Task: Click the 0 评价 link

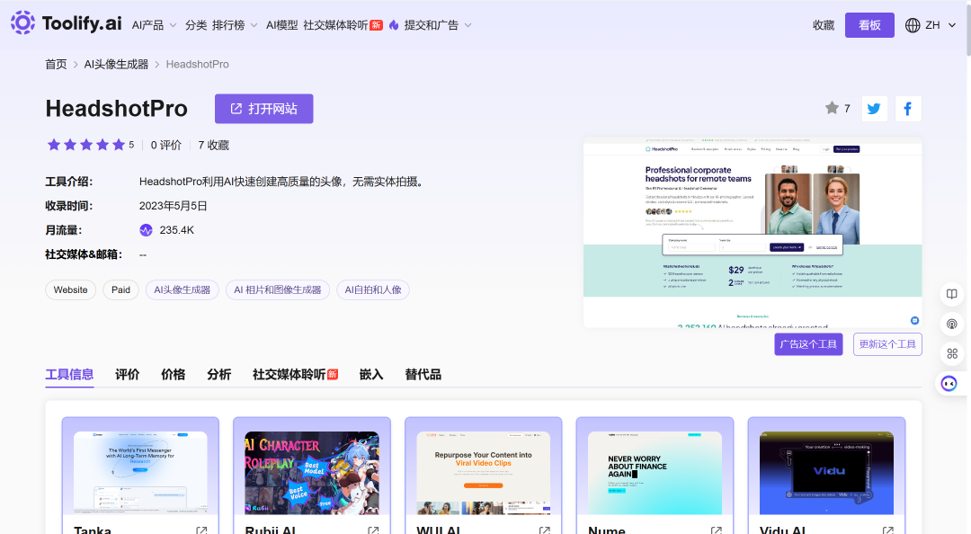Action: point(166,145)
